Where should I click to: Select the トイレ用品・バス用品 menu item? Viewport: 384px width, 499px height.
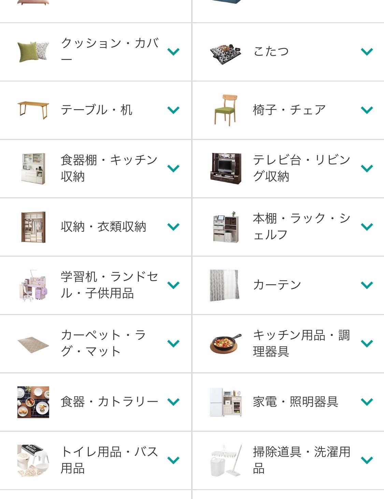pos(109,460)
